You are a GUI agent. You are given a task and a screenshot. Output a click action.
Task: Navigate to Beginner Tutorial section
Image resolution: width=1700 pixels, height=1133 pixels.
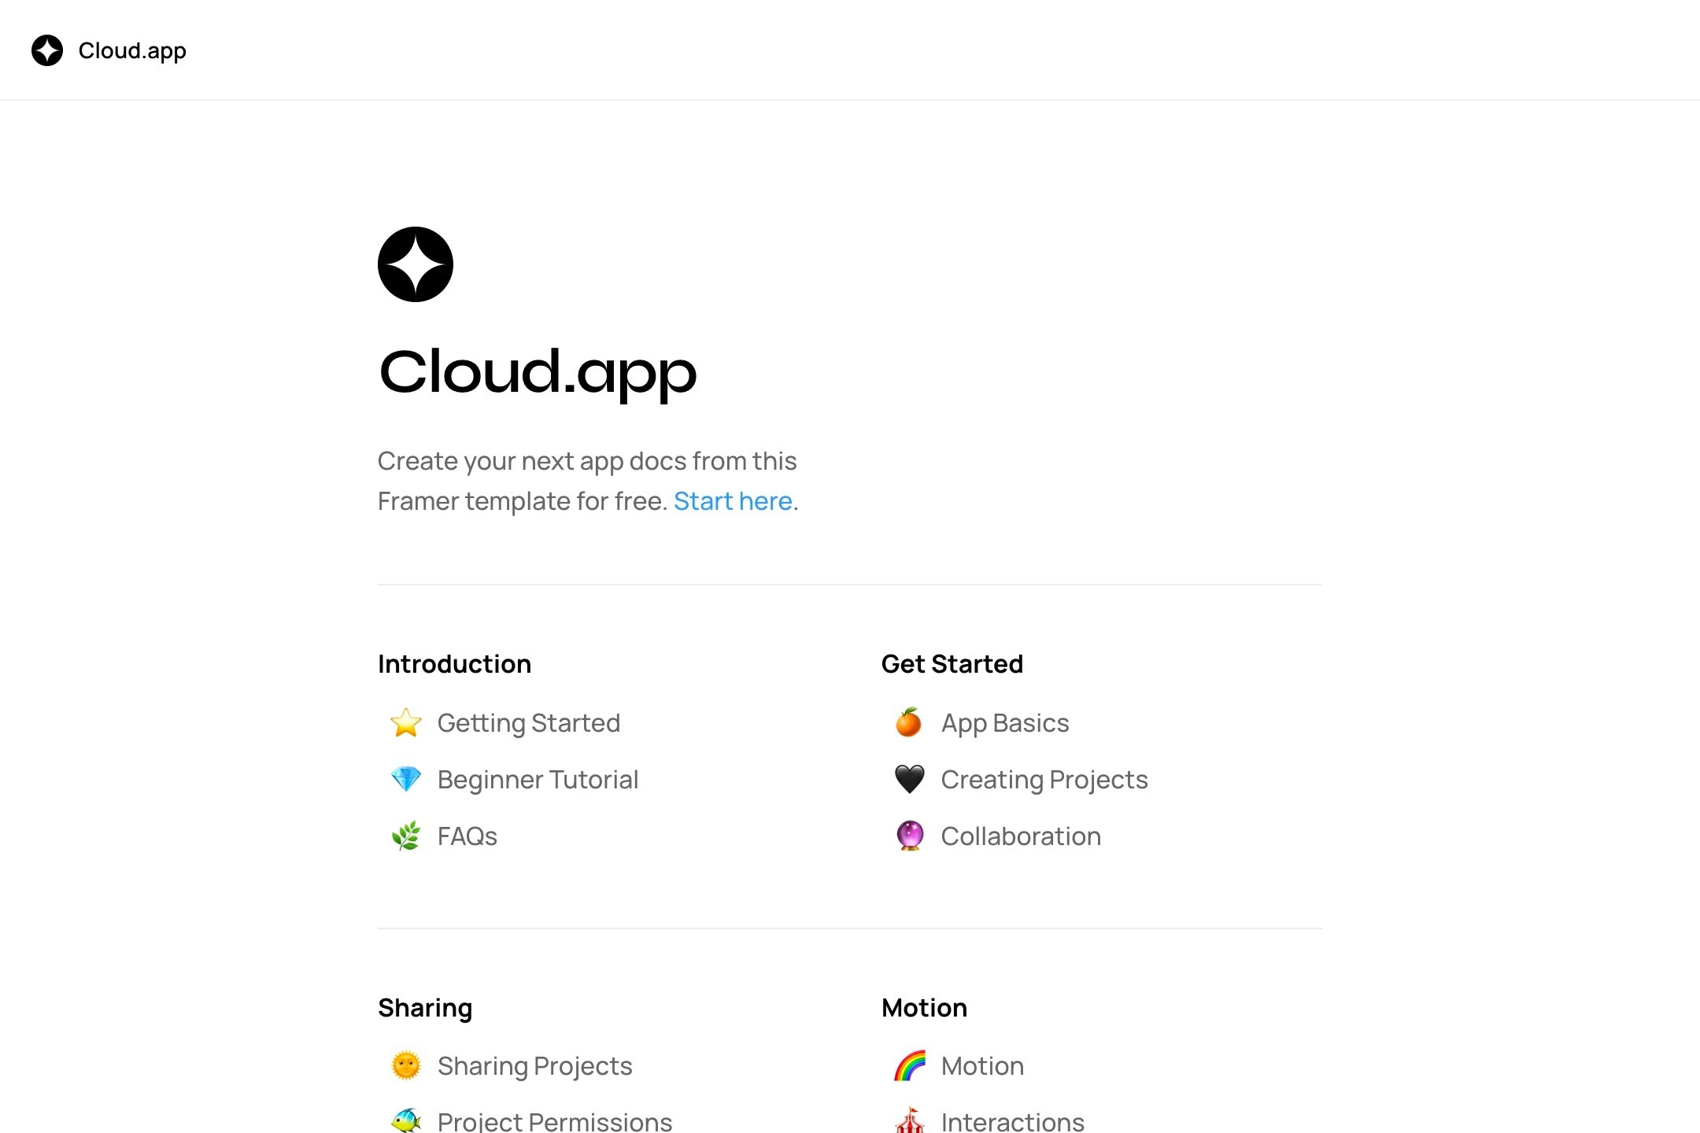pos(538,777)
